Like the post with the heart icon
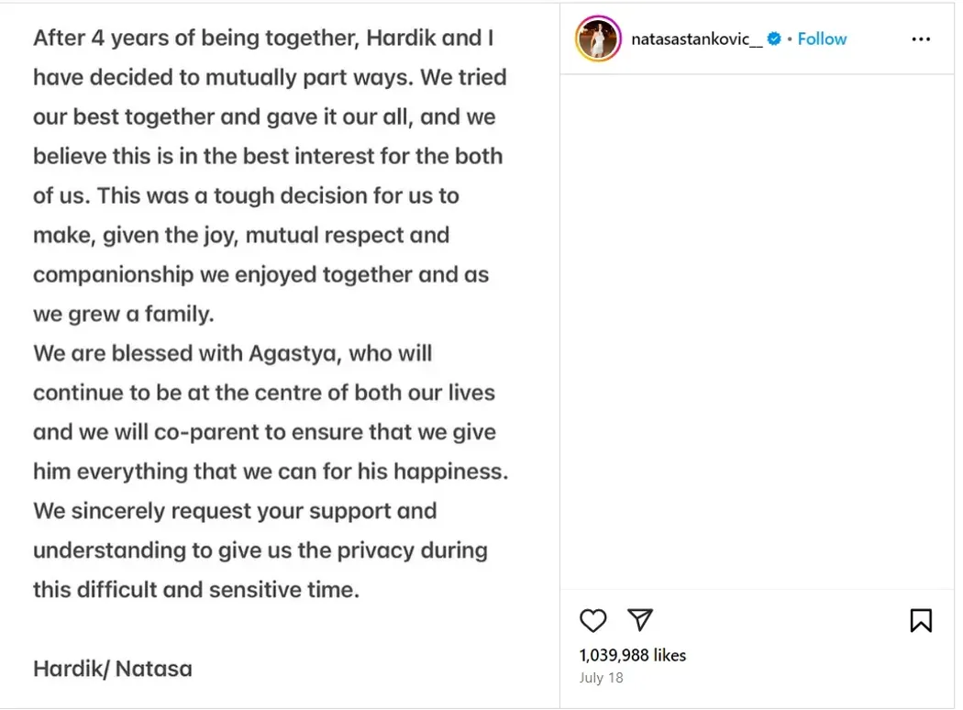Viewport: 963px width, 710px height. click(x=593, y=621)
